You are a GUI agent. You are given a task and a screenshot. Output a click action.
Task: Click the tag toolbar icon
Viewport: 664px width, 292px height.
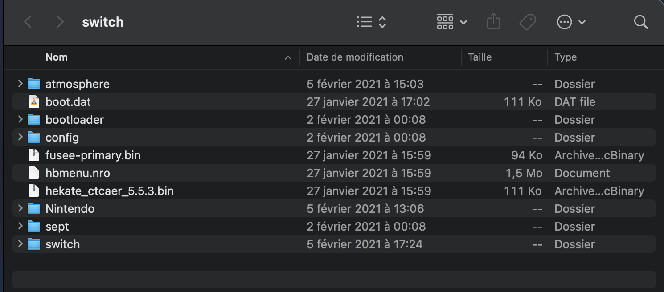coord(527,22)
